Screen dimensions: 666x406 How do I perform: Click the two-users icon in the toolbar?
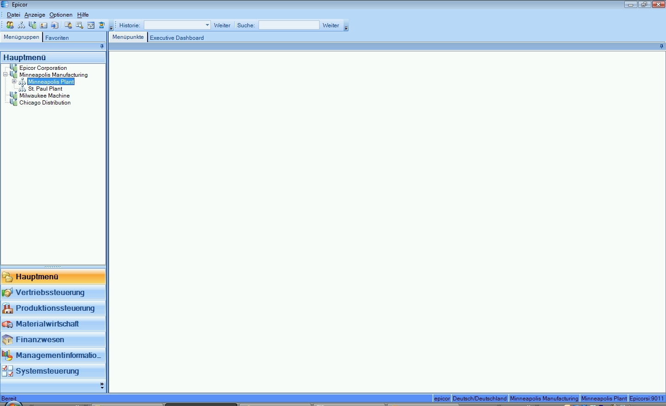click(10, 25)
